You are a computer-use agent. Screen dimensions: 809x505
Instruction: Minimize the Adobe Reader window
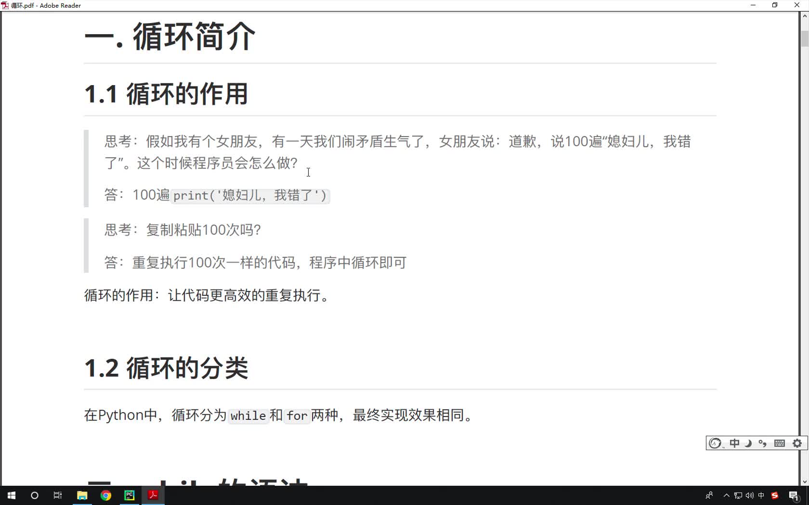click(x=753, y=5)
